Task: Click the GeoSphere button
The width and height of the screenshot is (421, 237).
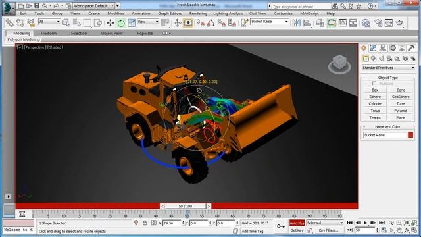Action: tap(401, 97)
